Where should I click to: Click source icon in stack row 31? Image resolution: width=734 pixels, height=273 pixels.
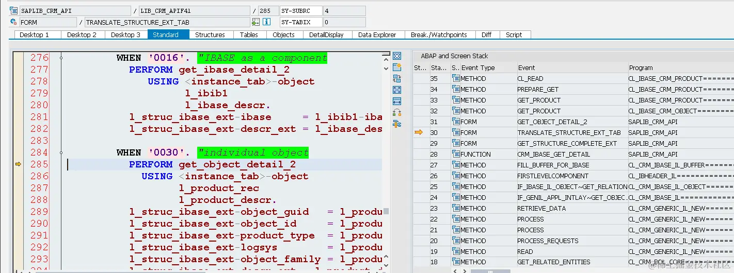point(455,122)
